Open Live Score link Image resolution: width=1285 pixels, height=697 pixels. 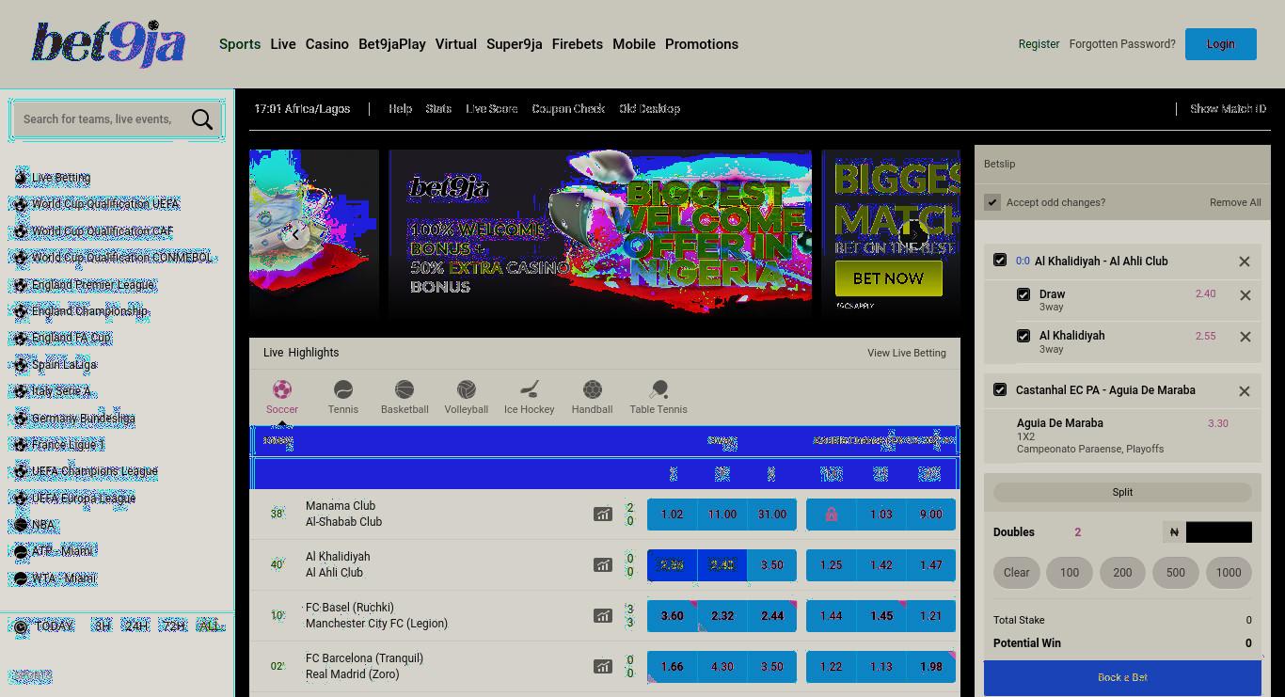[x=492, y=109]
